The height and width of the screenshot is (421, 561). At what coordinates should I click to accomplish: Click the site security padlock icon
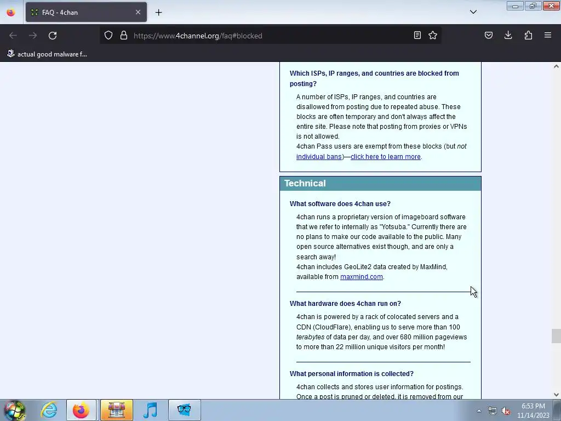pyautogui.click(x=124, y=36)
